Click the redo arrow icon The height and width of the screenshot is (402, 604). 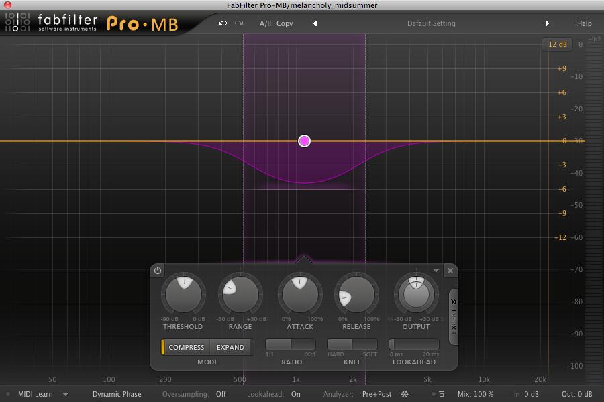tap(239, 23)
